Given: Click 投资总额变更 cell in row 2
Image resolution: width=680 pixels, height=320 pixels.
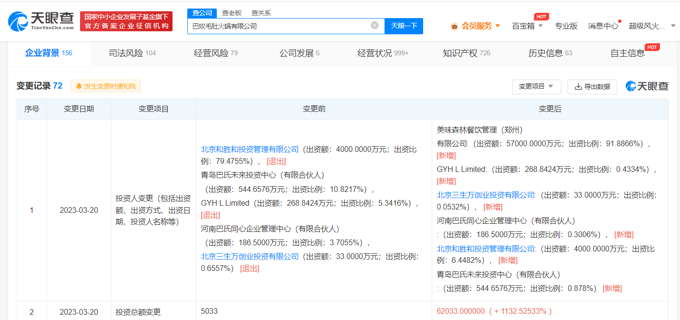Looking at the screenshot, I should [x=138, y=312].
